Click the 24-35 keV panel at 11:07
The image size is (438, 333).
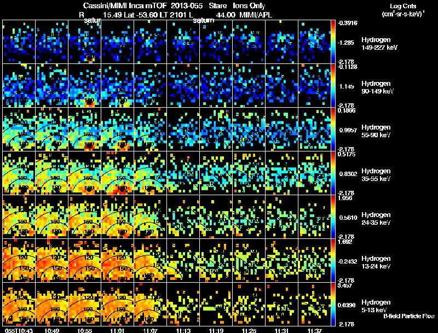[150, 217]
